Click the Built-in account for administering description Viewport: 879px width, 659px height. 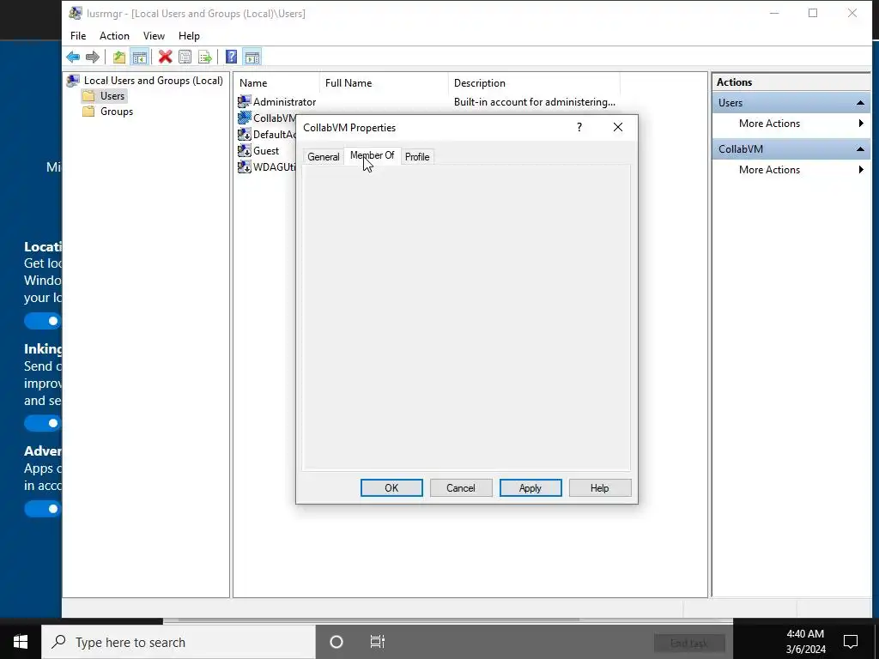(534, 102)
